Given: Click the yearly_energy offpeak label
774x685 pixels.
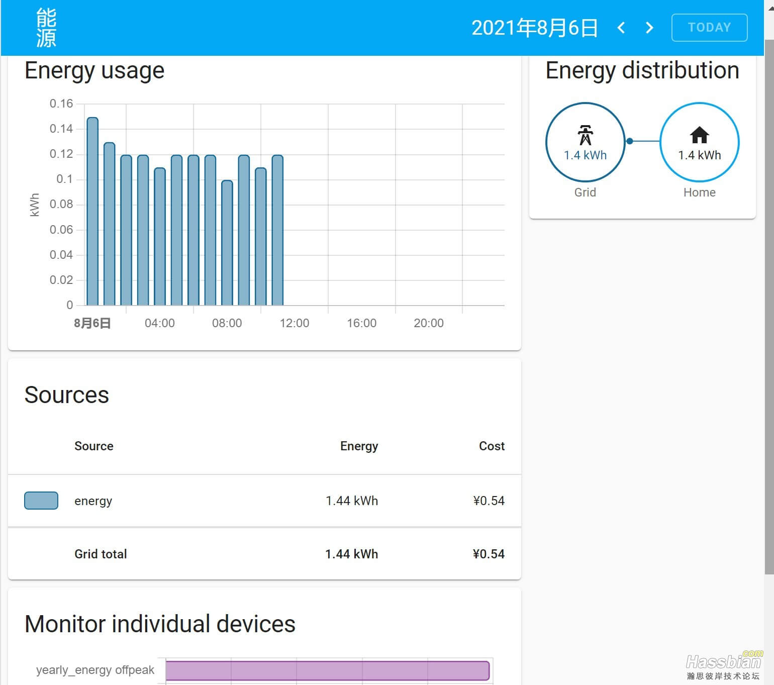Looking at the screenshot, I should point(95,670).
